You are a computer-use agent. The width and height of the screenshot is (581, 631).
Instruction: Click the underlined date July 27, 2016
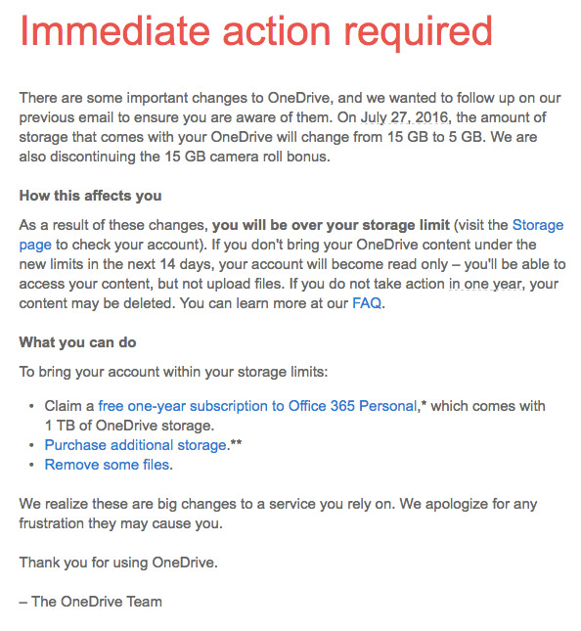(404, 117)
